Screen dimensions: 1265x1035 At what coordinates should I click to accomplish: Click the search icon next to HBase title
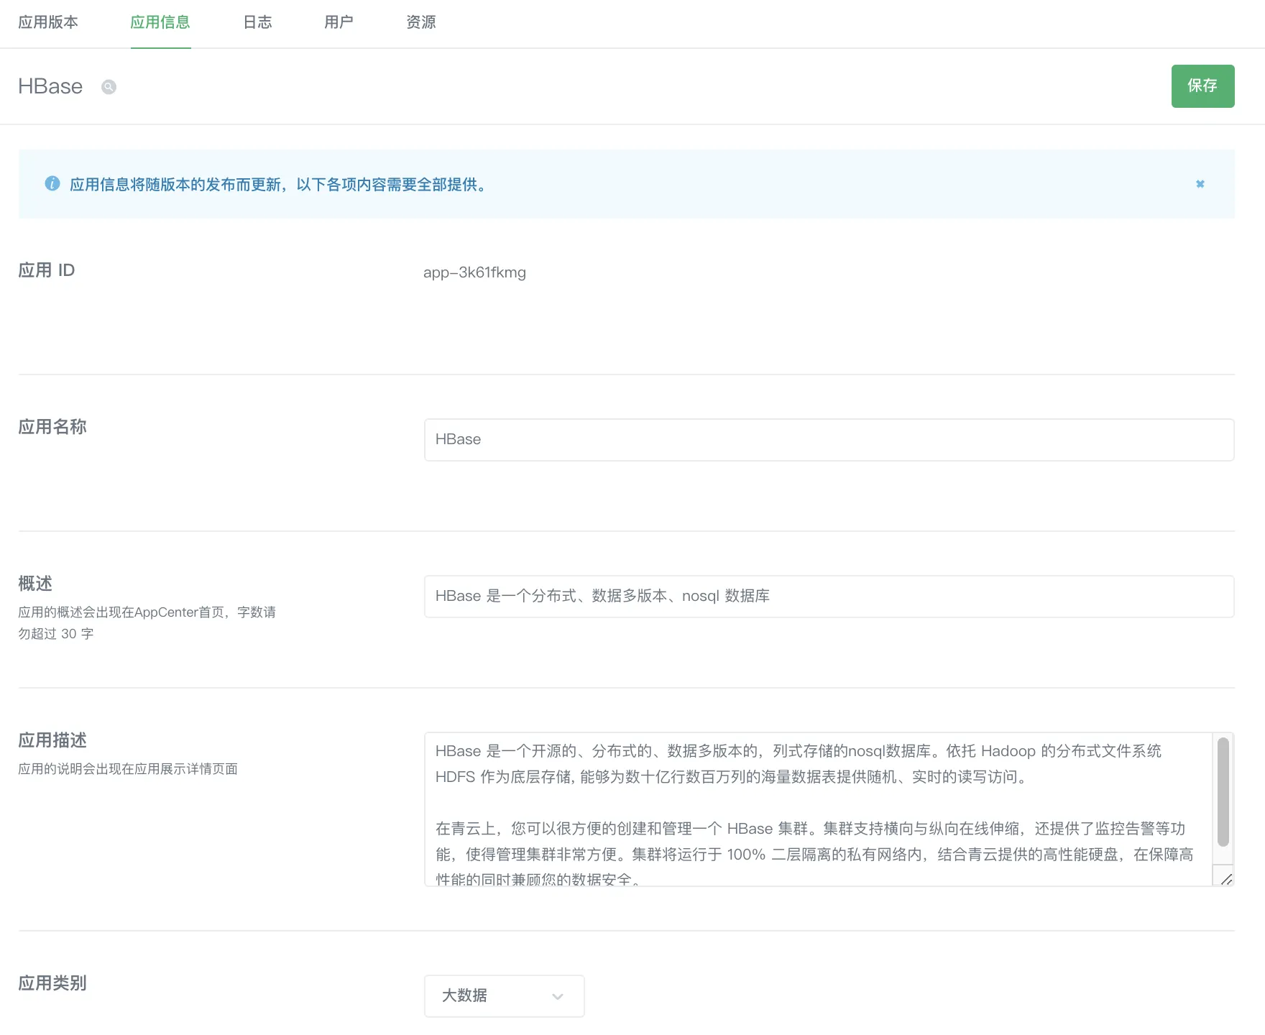point(109,87)
